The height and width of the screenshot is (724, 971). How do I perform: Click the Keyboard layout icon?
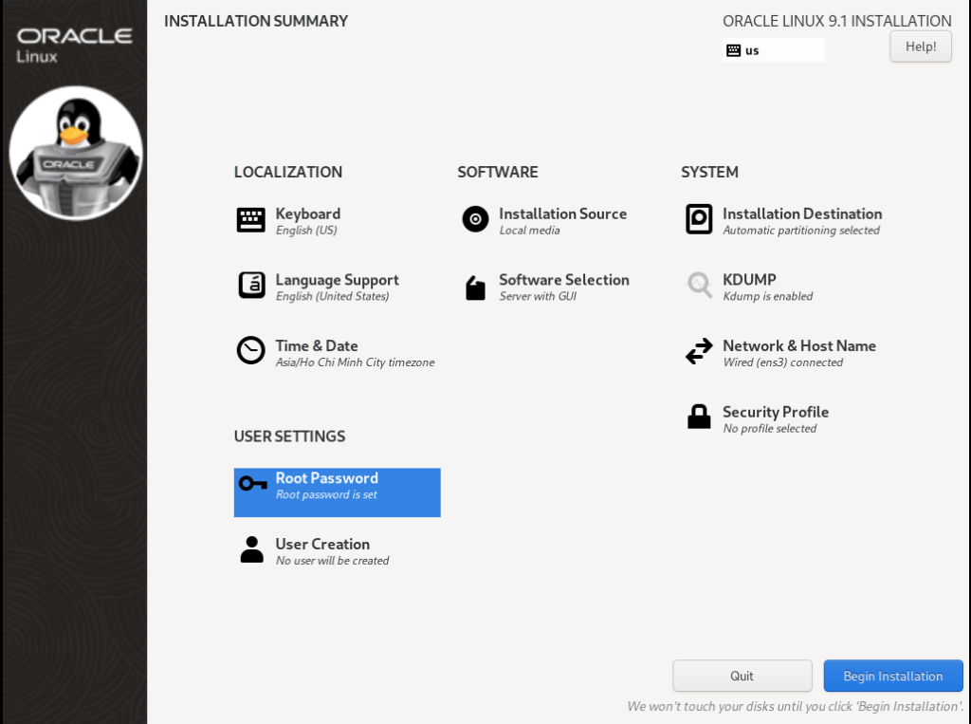(x=251, y=220)
